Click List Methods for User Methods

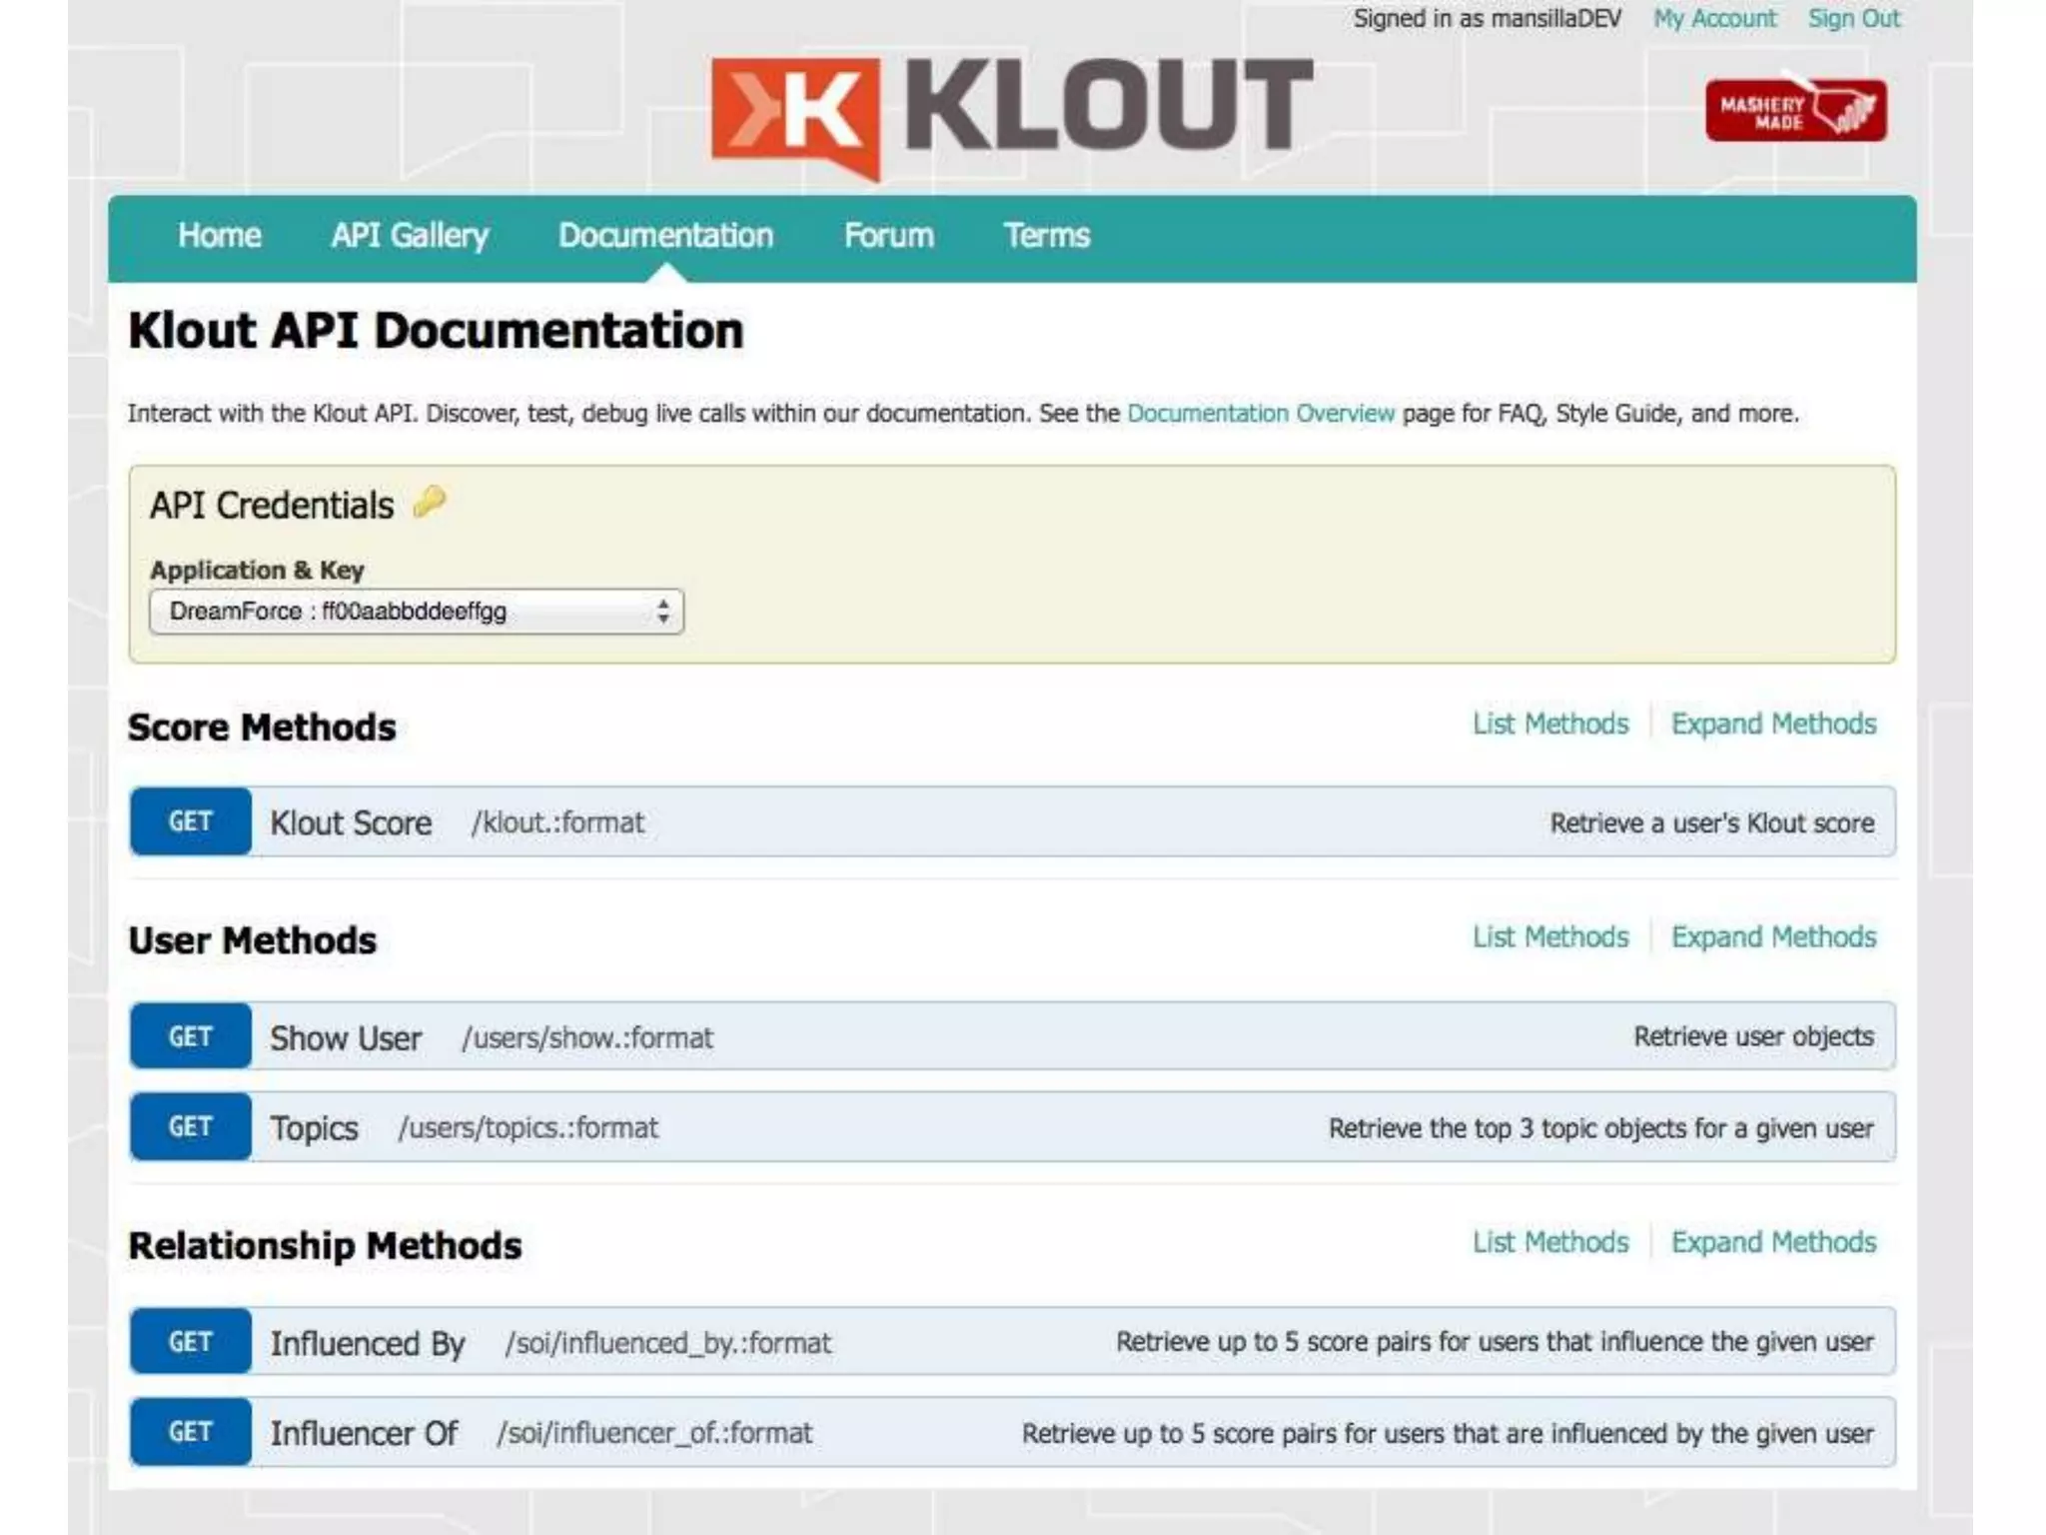[x=1550, y=937]
